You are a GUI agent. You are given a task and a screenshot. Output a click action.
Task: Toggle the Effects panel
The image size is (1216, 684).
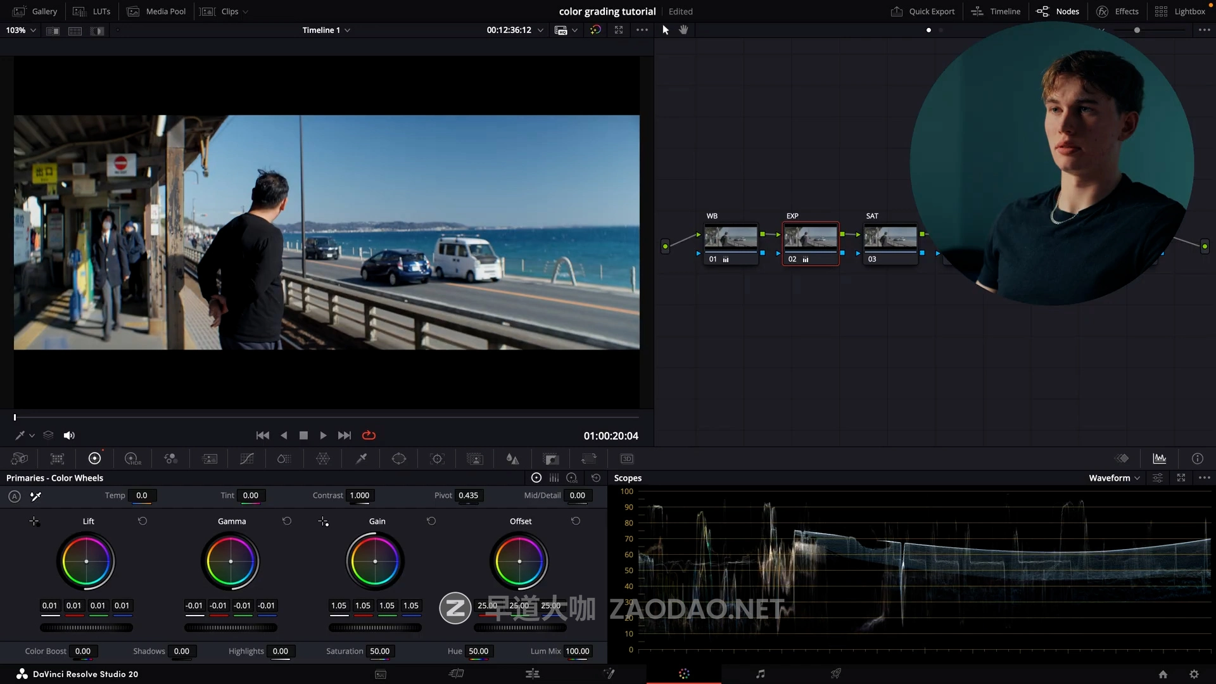[1118, 11]
